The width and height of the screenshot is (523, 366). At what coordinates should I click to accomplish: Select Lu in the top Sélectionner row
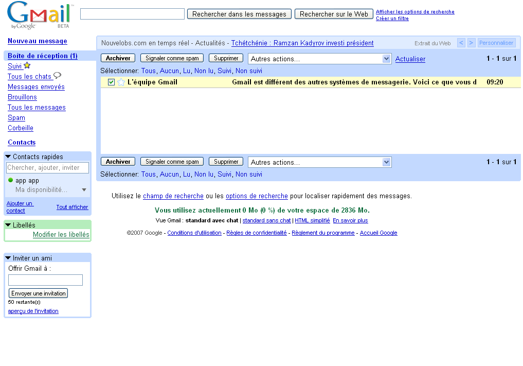[187, 71]
